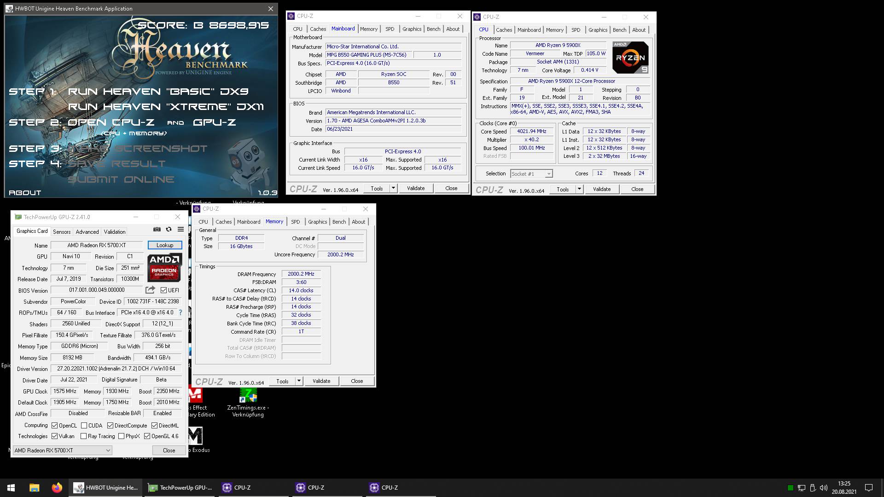Toggle the CUDA checkbox
The width and height of the screenshot is (884, 497).
click(84, 426)
